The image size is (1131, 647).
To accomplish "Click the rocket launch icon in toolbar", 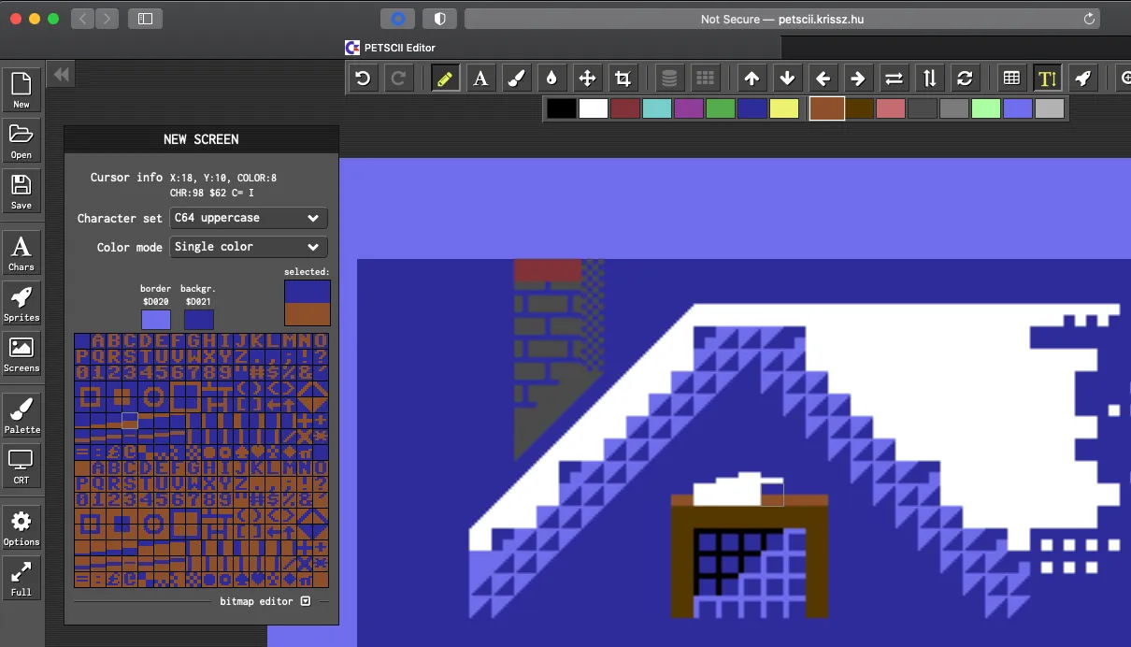I will pyautogui.click(x=1082, y=79).
